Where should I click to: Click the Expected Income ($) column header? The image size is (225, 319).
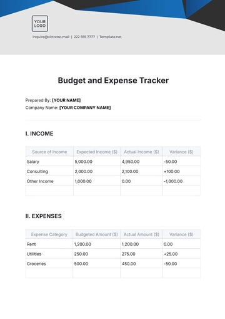(97, 152)
